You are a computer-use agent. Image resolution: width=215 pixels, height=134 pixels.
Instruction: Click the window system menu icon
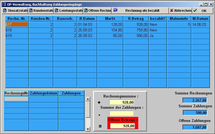point(4,4)
